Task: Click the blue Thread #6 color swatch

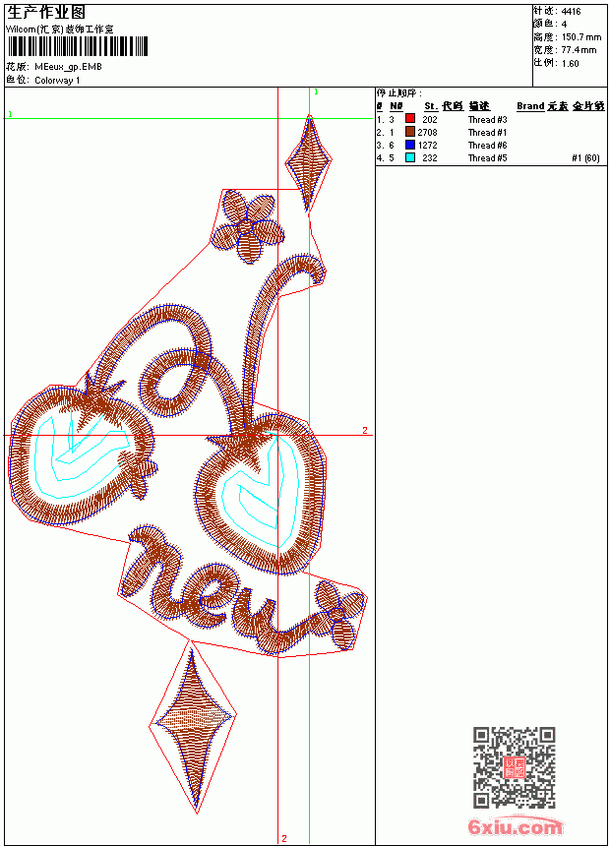Action: click(410, 145)
